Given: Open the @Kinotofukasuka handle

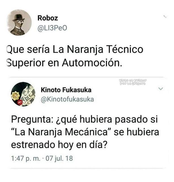Looking at the screenshot, I should (67, 99).
